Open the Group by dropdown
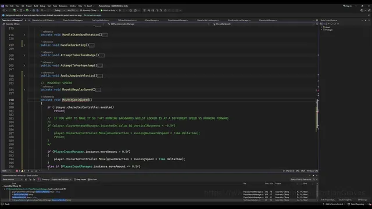The width and height of the screenshot is (372, 209). [61, 179]
